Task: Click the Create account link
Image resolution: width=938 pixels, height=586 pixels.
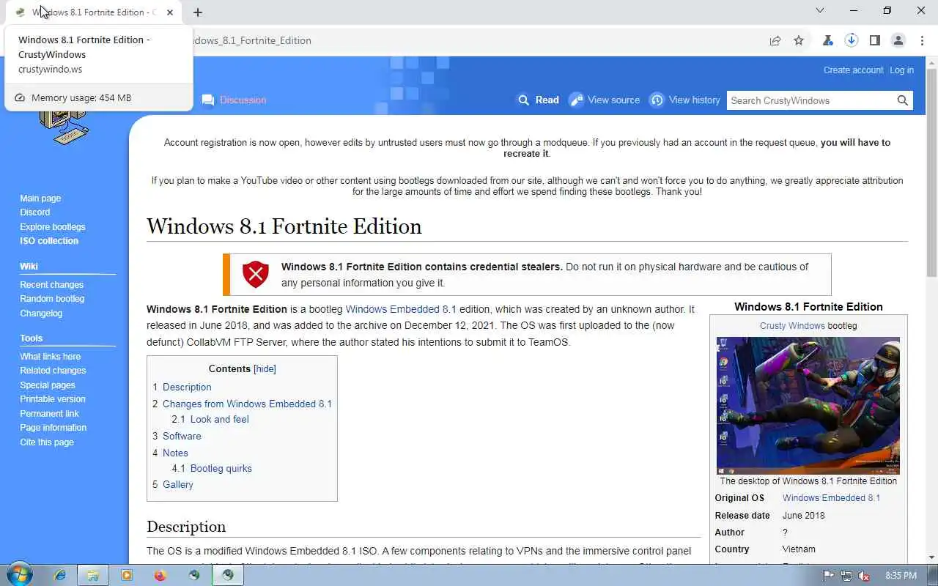Action: [x=853, y=70]
